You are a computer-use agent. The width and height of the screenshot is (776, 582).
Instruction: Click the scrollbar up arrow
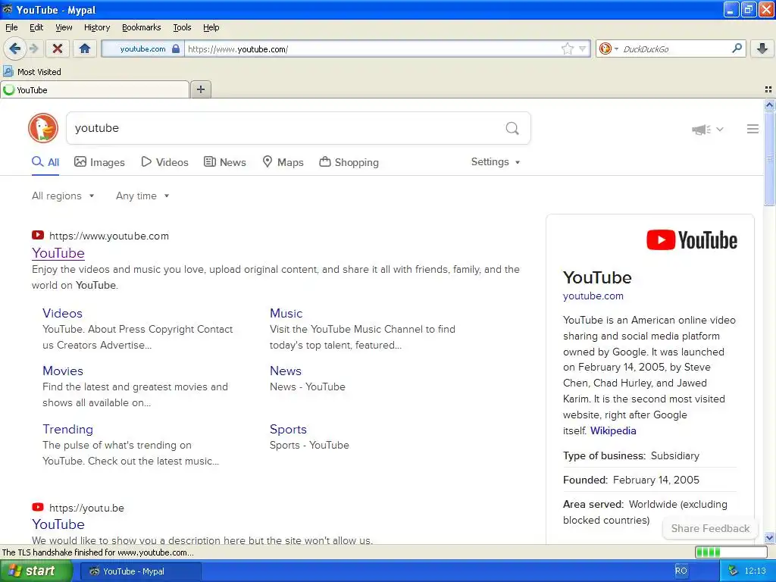point(769,105)
